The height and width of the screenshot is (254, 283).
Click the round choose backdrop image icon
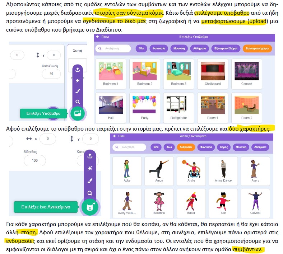click(x=78, y=113)
